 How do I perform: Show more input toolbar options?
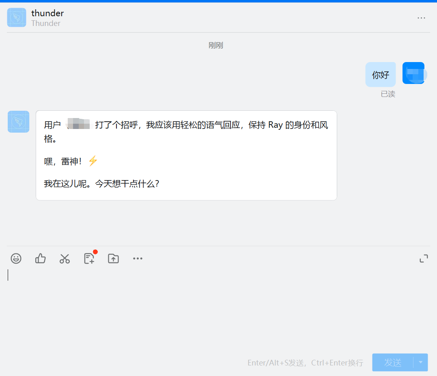(138, 258)
